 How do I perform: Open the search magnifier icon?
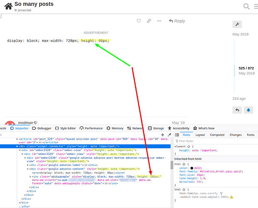pyautogui.click(x=246, y=6)
